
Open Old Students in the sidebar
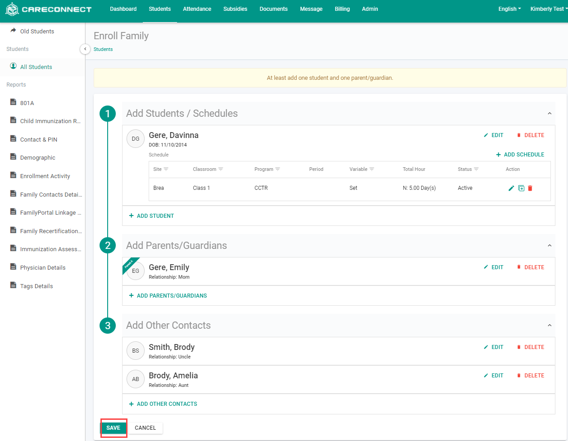pos(37,32)
